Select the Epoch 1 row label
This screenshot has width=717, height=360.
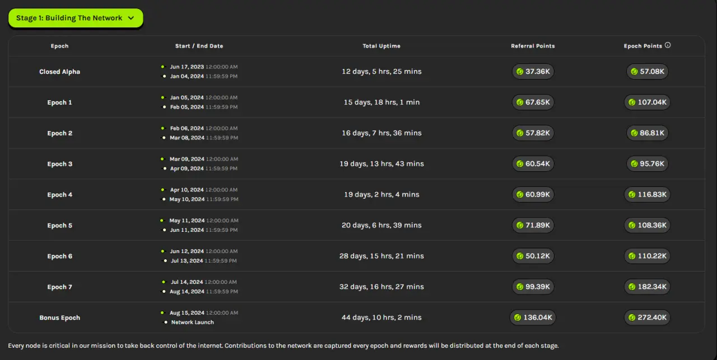point(59,102)
